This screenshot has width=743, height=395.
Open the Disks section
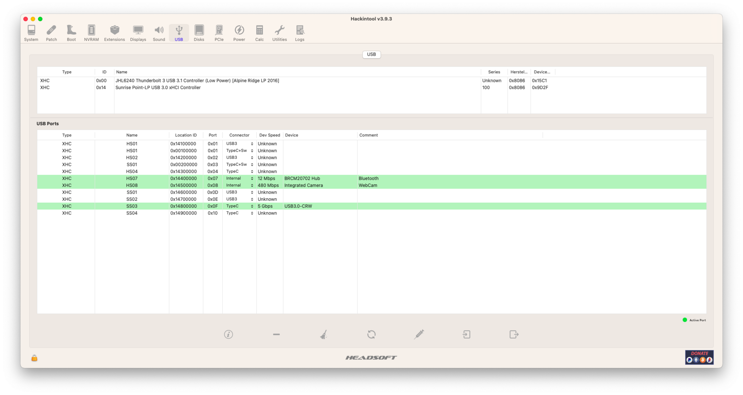[x=199, y=33]
